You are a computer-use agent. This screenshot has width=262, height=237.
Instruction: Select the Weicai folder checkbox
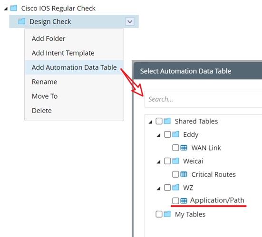click(167, 161)
